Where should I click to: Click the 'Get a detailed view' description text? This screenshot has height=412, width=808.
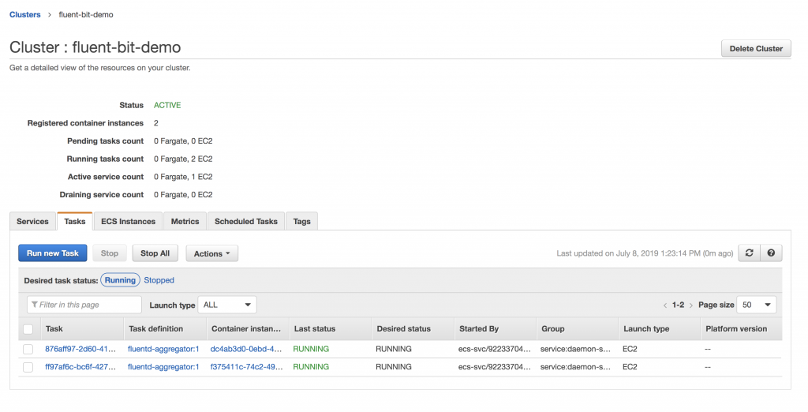click(x=100, y=68)
